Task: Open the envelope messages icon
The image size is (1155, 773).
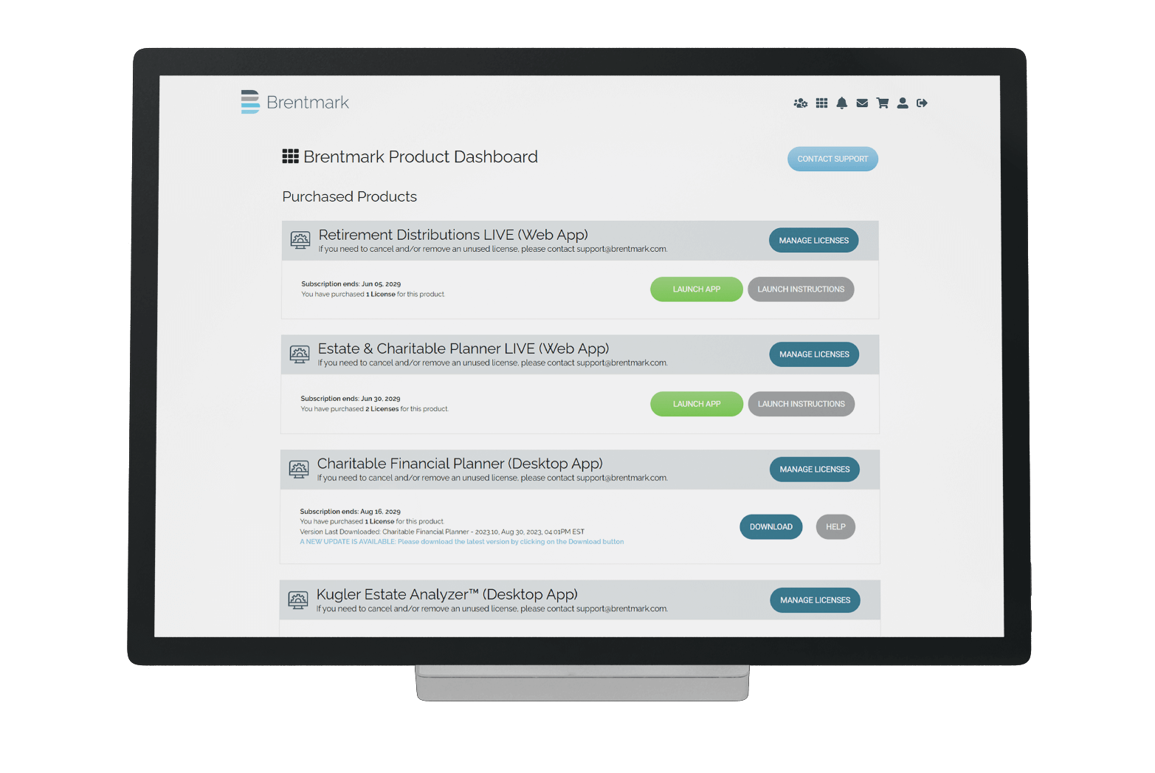Action: [x=862, y=103]
